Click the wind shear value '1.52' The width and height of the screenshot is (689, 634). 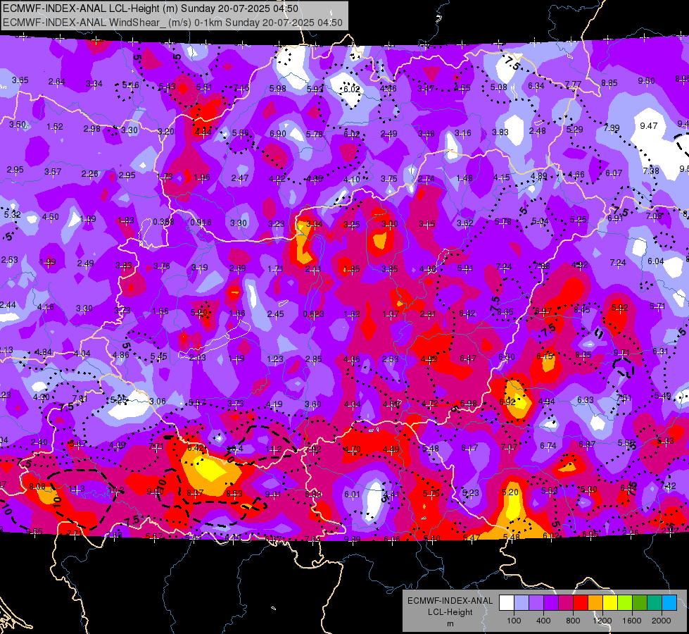pyautogui.click(x=55, y=127)
